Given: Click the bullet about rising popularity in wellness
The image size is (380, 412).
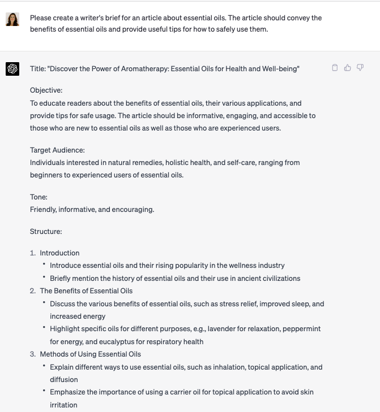Looking at the screenshot, I should tap(167, 265).
